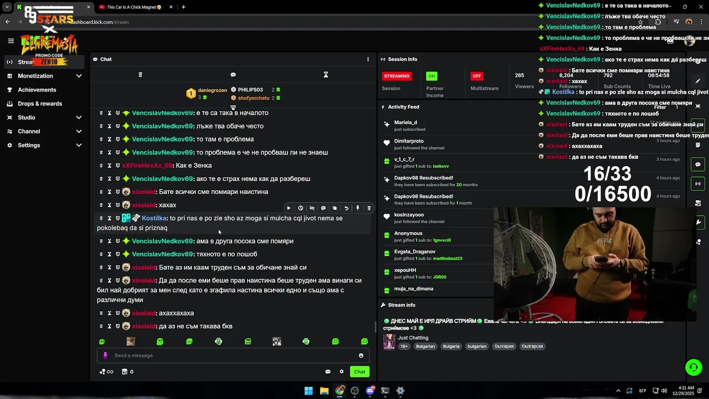Open chat settings gear icon
This screenshot has height=399, width=709.
(x=342, y=372)
